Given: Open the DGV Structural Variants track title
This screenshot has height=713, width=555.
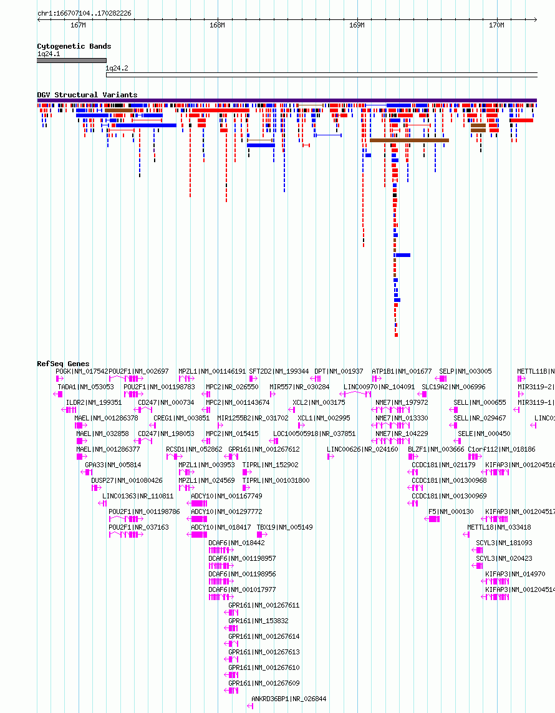Looking at the screenshot, I should [87, 95].
